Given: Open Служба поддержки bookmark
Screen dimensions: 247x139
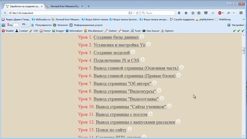Looking at the screenshot, I should [182, 20].
